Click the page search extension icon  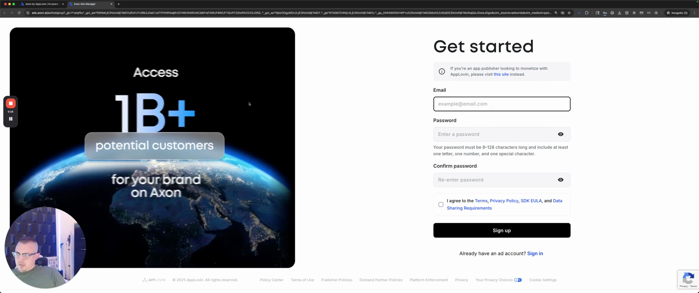pyautogui.click(x=597, y=13)
